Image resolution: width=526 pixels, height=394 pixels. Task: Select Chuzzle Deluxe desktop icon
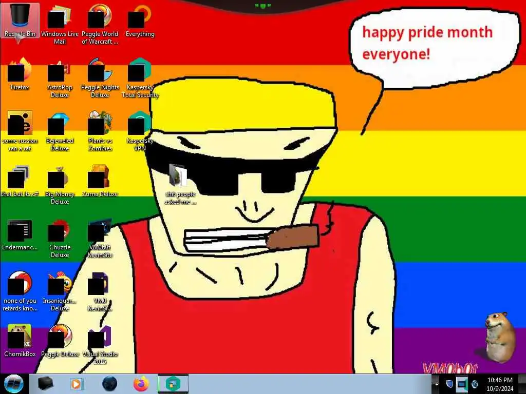[60, 239]
